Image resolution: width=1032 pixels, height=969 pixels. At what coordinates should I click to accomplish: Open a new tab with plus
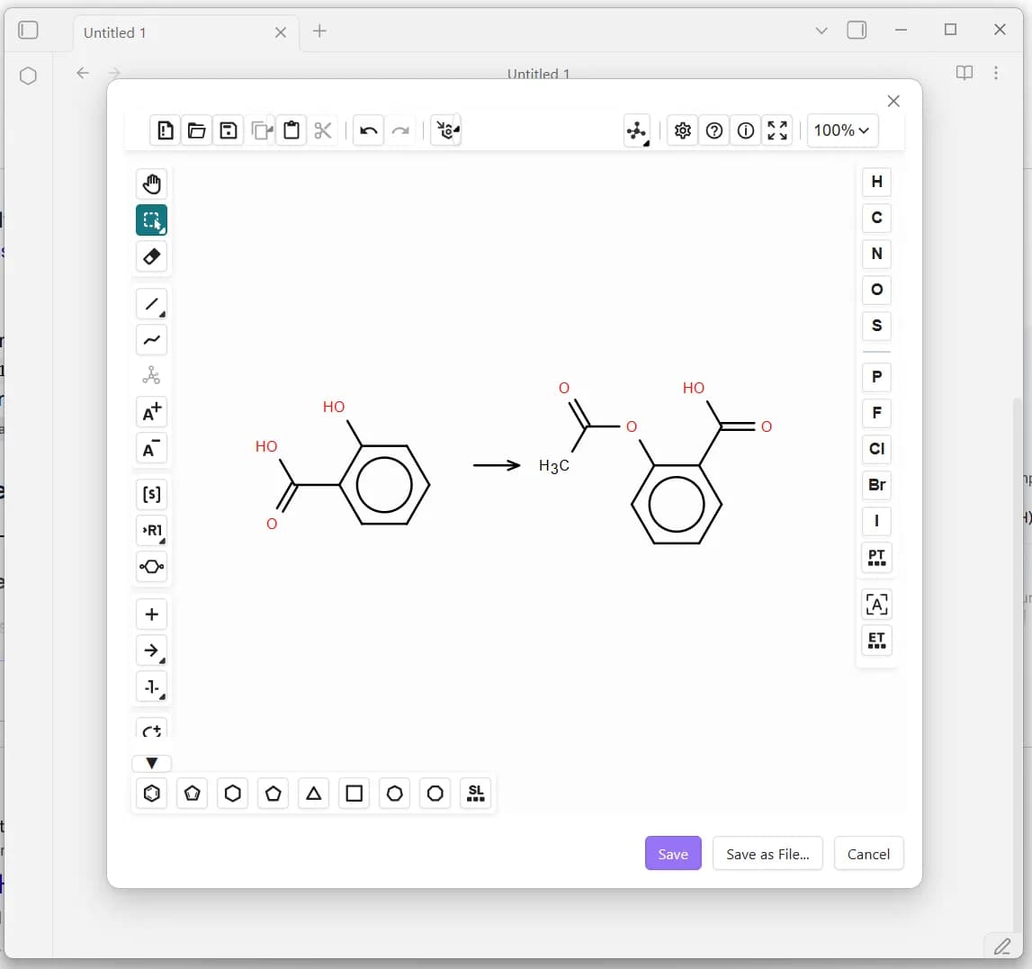(320, 31)
